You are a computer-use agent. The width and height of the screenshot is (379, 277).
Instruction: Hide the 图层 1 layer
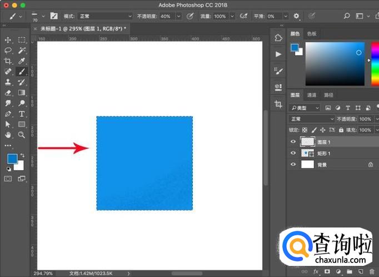[293, 142]
